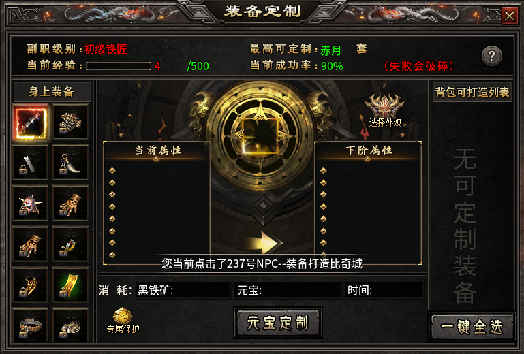Click the 一键全选 select-all button
The image size is (524, 354).
(x=472, y=326)
